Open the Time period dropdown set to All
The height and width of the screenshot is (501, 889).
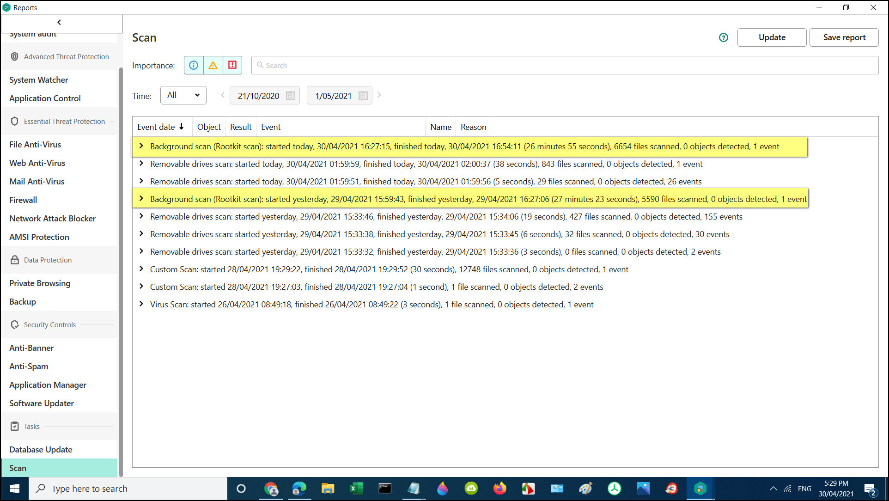183,95
